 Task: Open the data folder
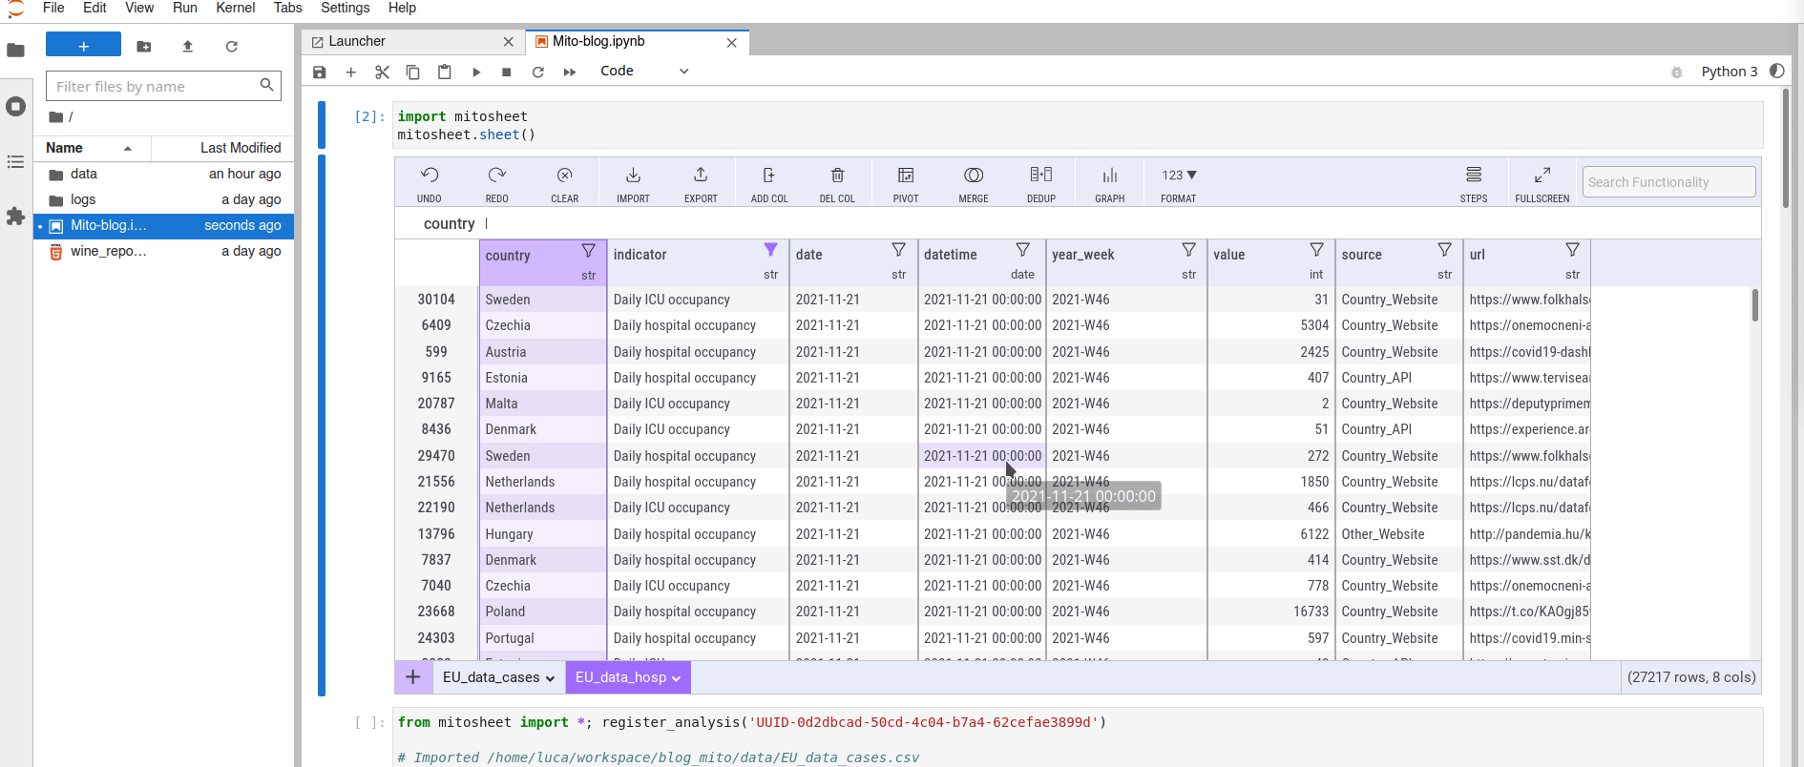164,174
